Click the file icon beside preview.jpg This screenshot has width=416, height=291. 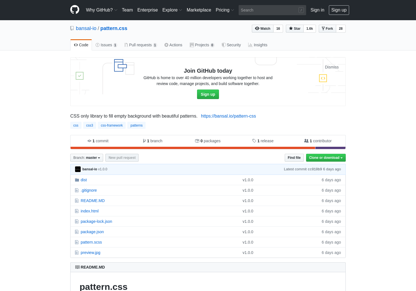coord(77,253)
